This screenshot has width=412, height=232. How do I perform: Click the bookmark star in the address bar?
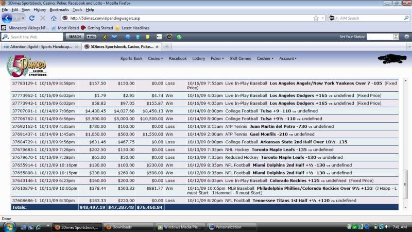(316, 18)
